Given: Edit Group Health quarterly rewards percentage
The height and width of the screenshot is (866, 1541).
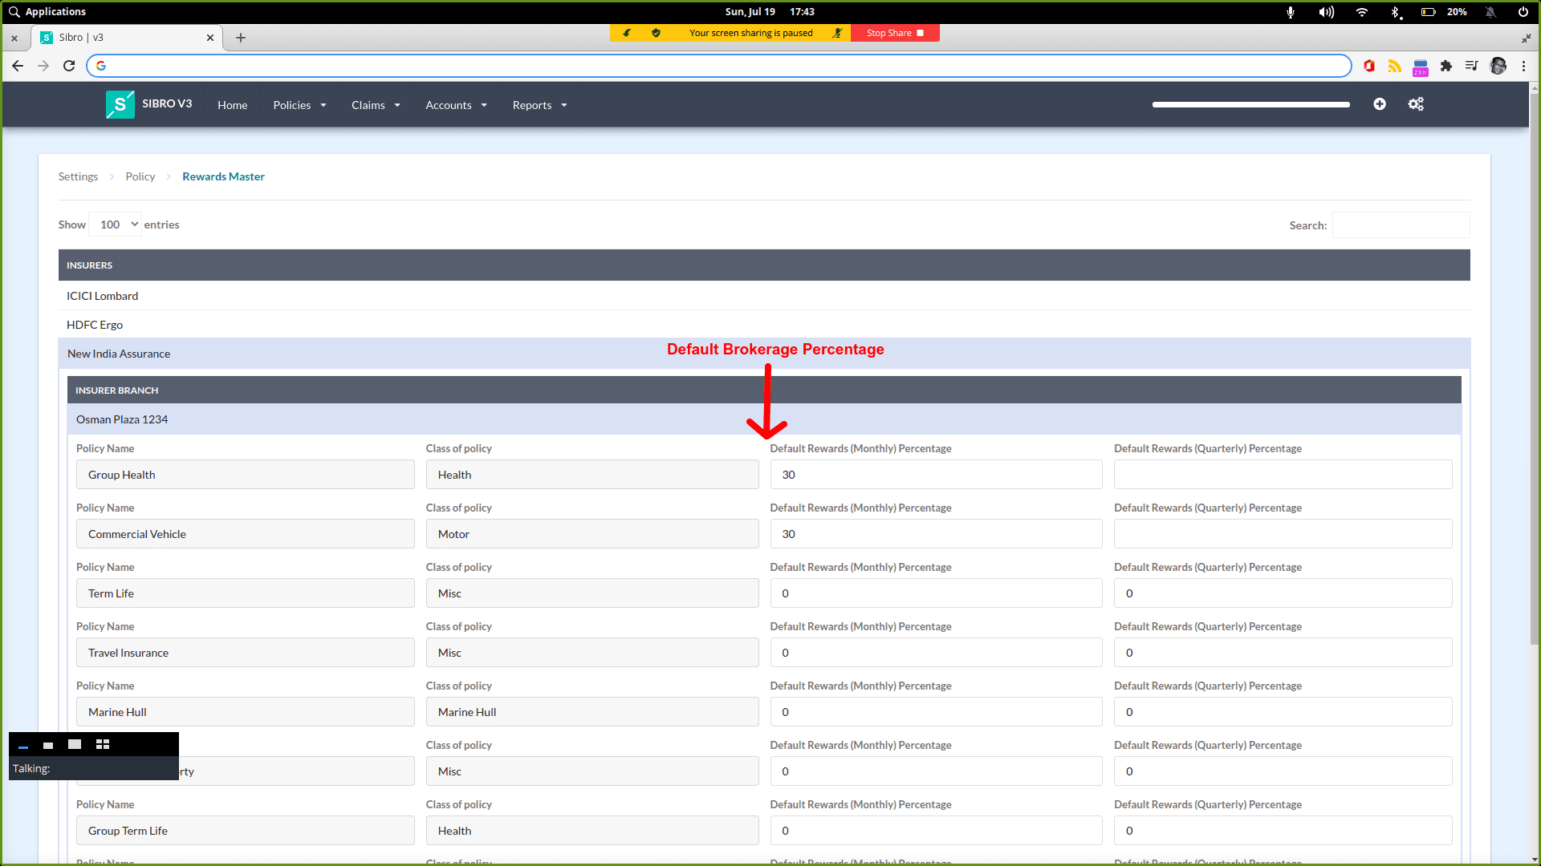Looking at the screenshot, I should 1283,475.
